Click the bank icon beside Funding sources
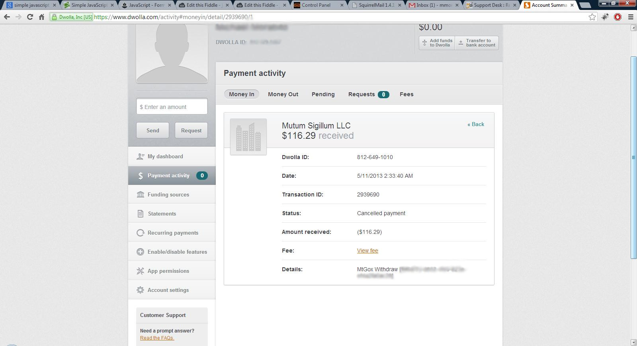The height and width of the screenshot is (346, 637). [140, 194]
